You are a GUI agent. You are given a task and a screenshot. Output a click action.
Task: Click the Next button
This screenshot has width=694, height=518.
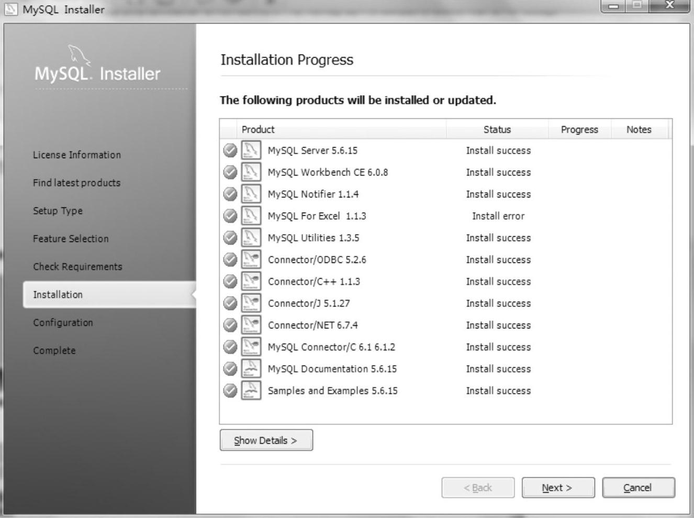pos(558,488)
